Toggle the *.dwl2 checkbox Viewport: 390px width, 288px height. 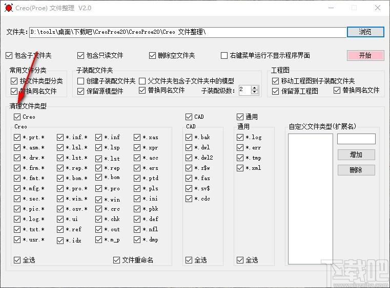[189, 158]
